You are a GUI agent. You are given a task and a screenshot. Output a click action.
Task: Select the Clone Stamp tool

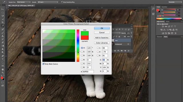tap(3, 36)
